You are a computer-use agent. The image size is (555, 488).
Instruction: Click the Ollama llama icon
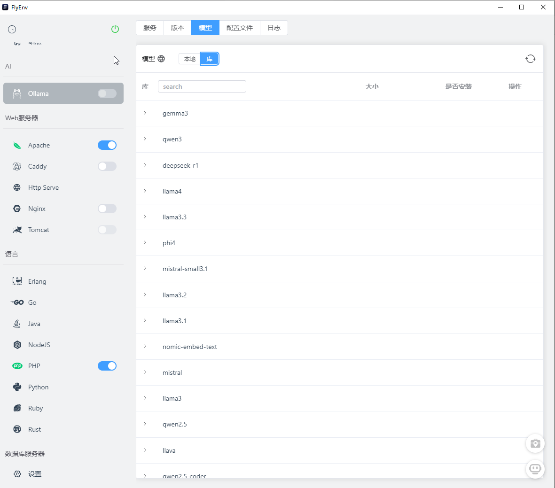(17, 93)
